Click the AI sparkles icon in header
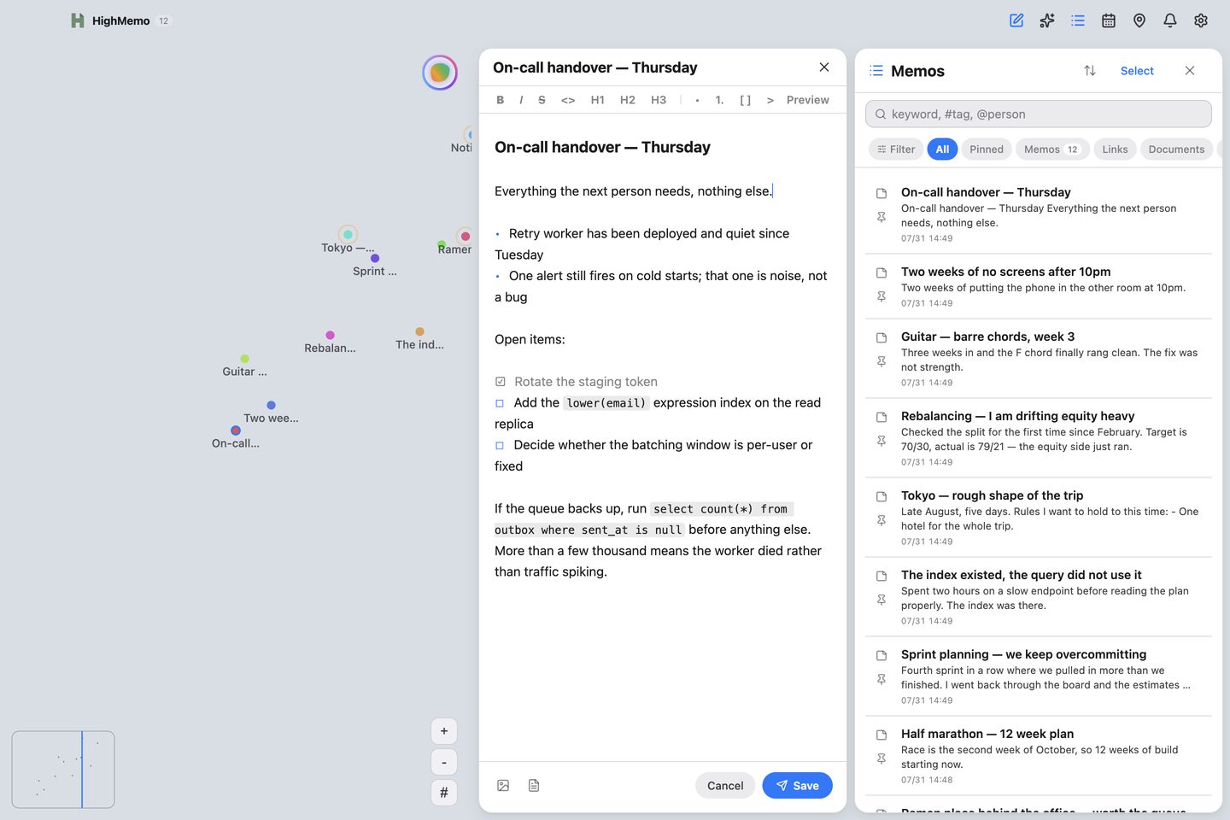 click(1047, 20)
